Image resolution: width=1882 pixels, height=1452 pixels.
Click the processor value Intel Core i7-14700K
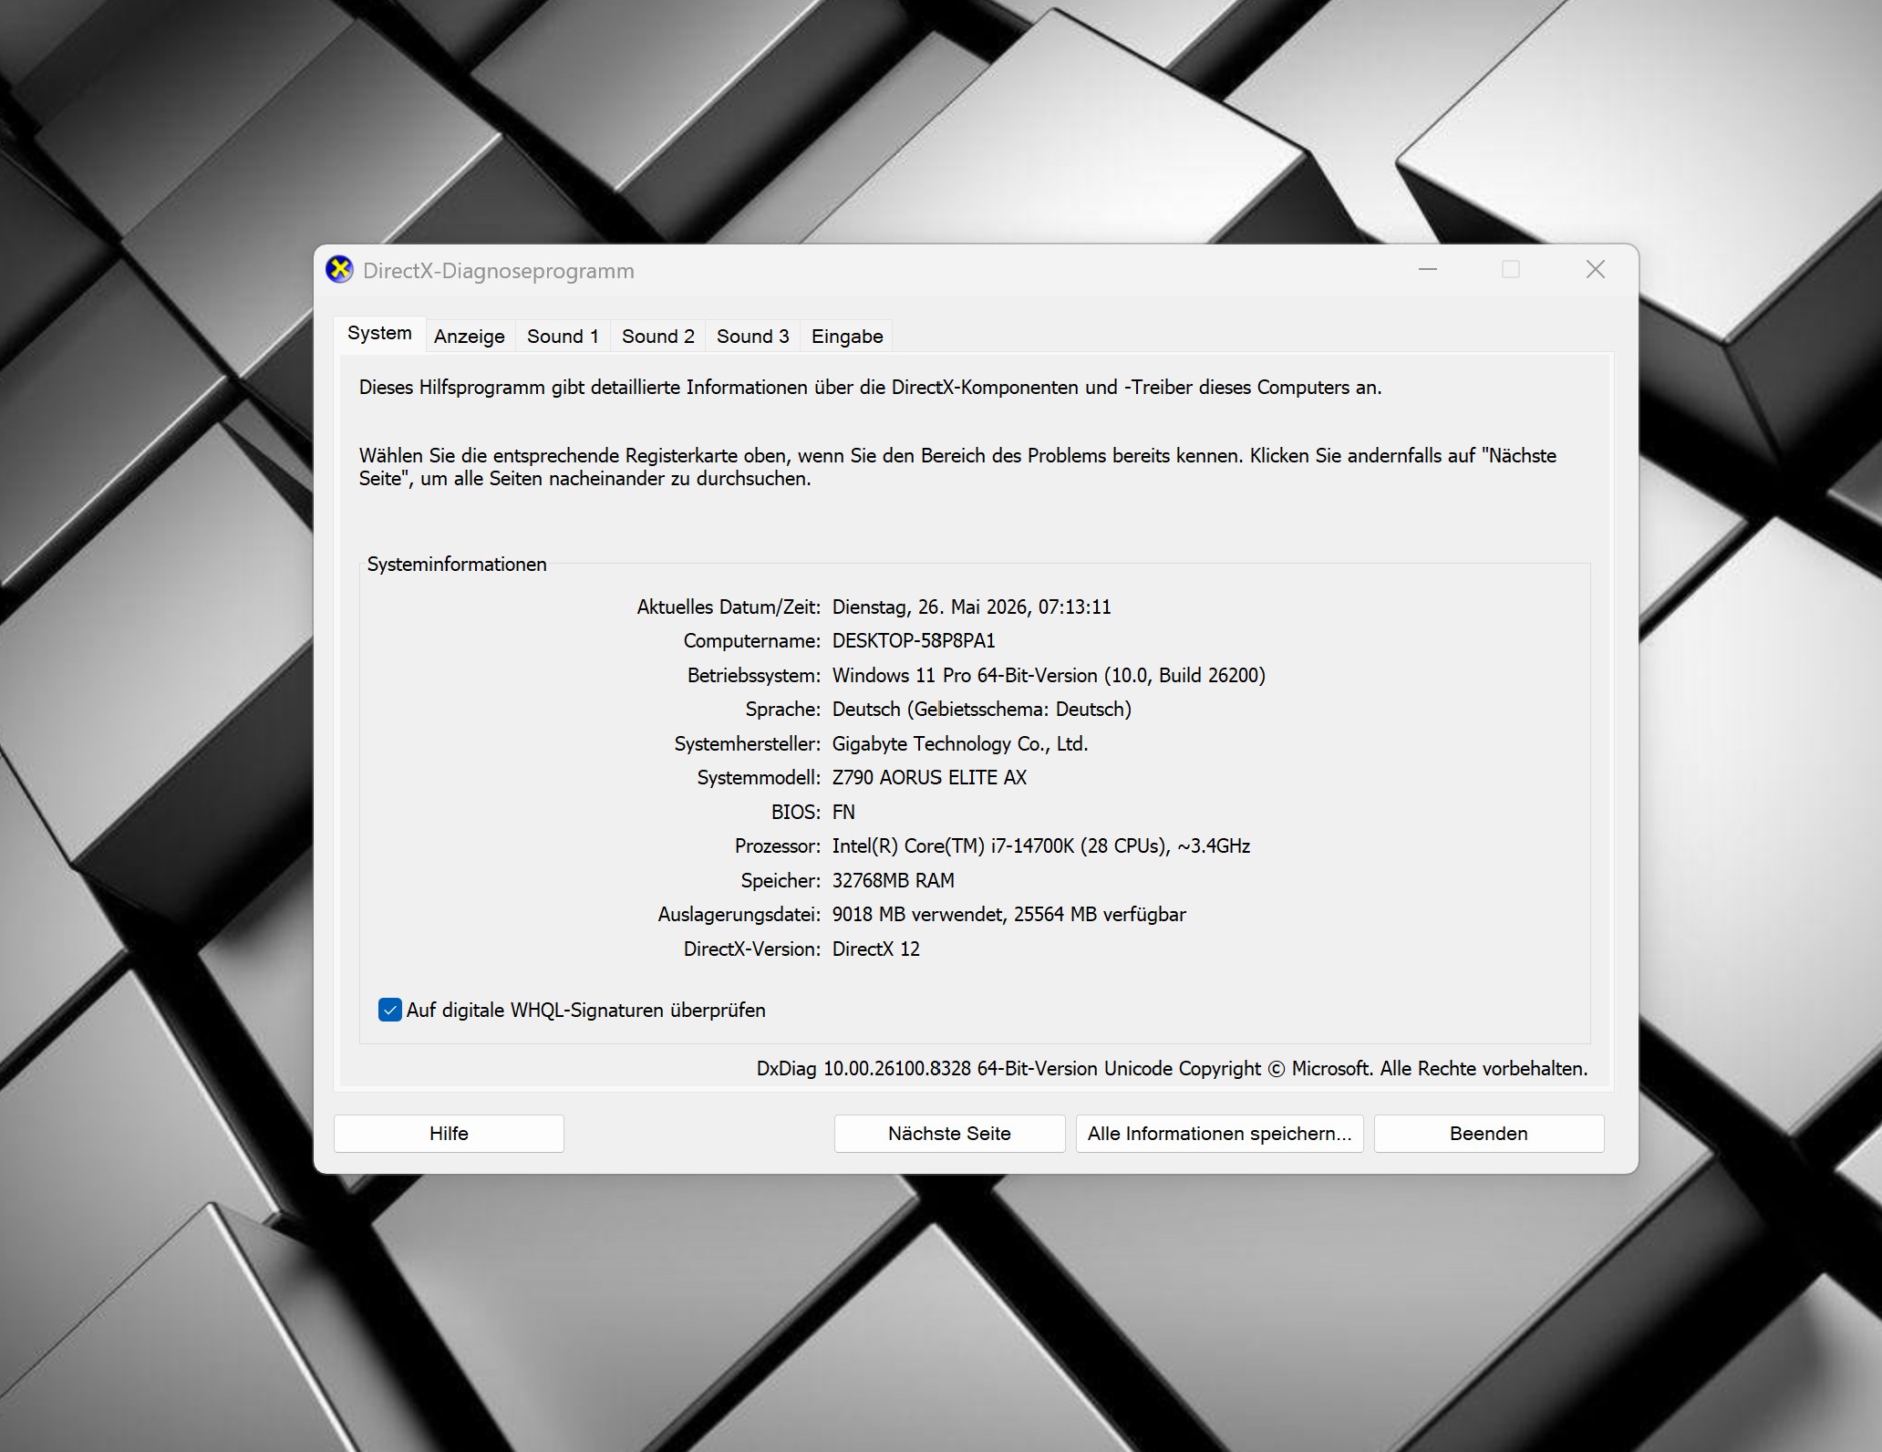1041,846
